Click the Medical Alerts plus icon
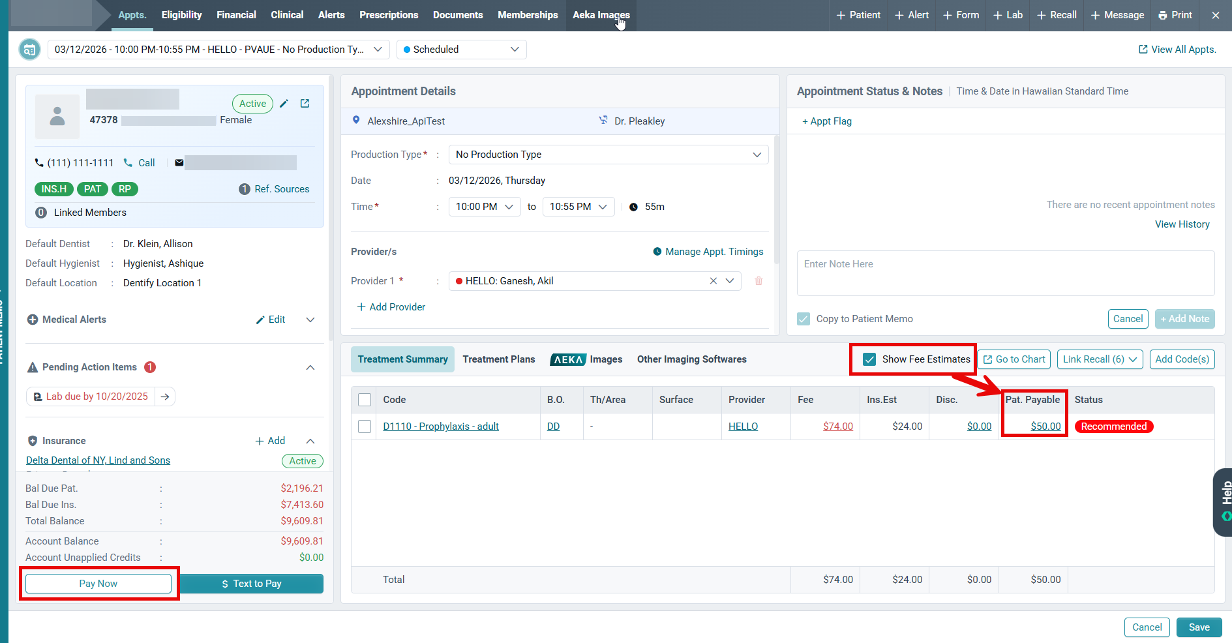This screenshot has height=643, width=1232. (x=33, y=320)
